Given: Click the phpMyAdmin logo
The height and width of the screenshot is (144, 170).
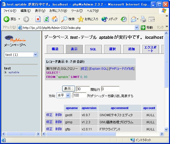Looking at the screenshot, I should pyautogui.click(x=15, y=39).
